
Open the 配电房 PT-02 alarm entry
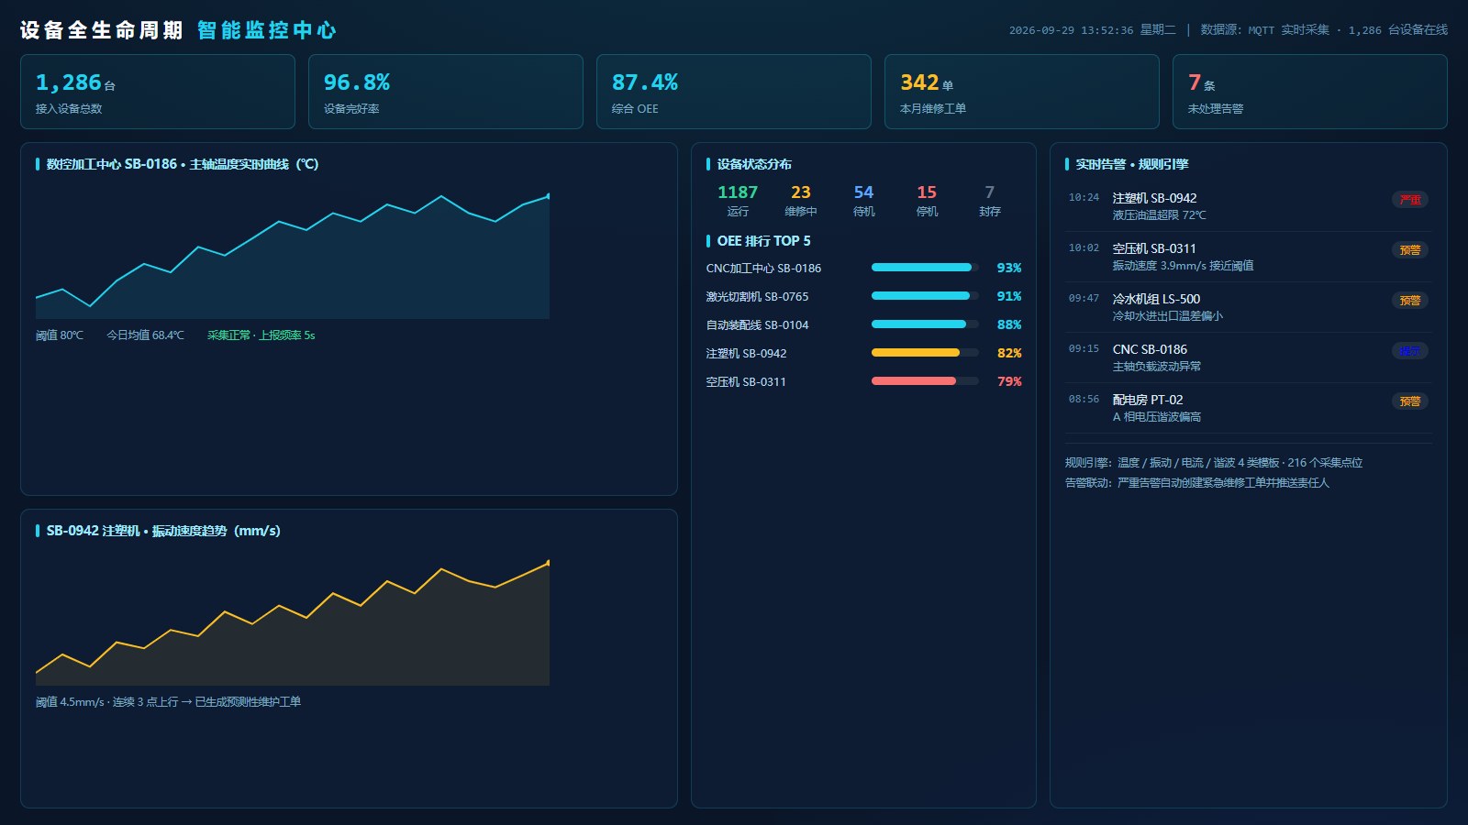(x=1248, y=408)
